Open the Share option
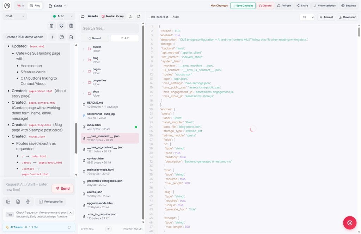 click(x=302, y=6)
